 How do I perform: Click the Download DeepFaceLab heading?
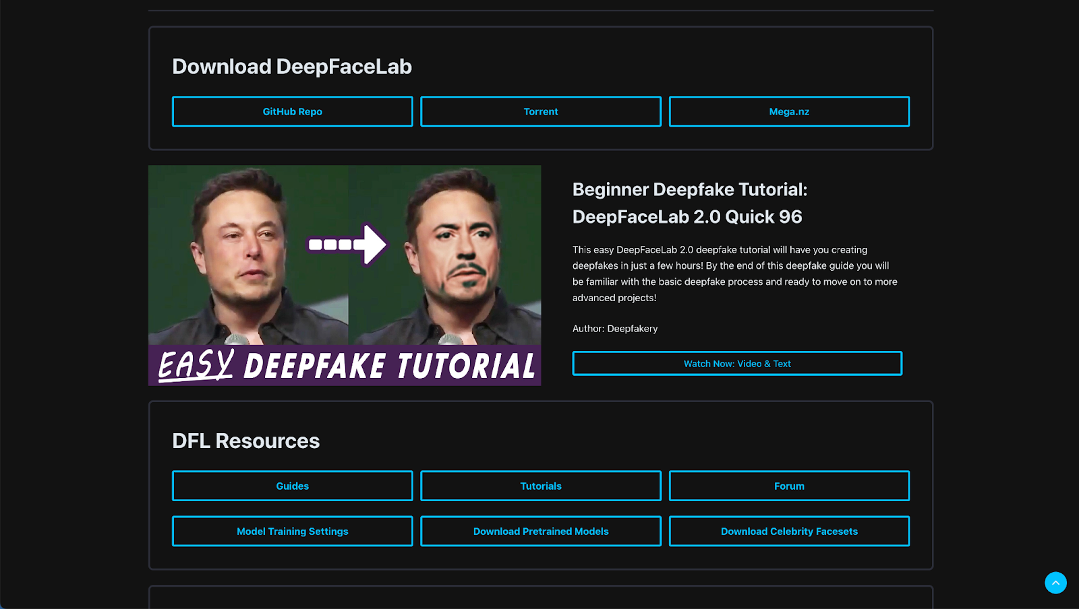click(292, 67)
